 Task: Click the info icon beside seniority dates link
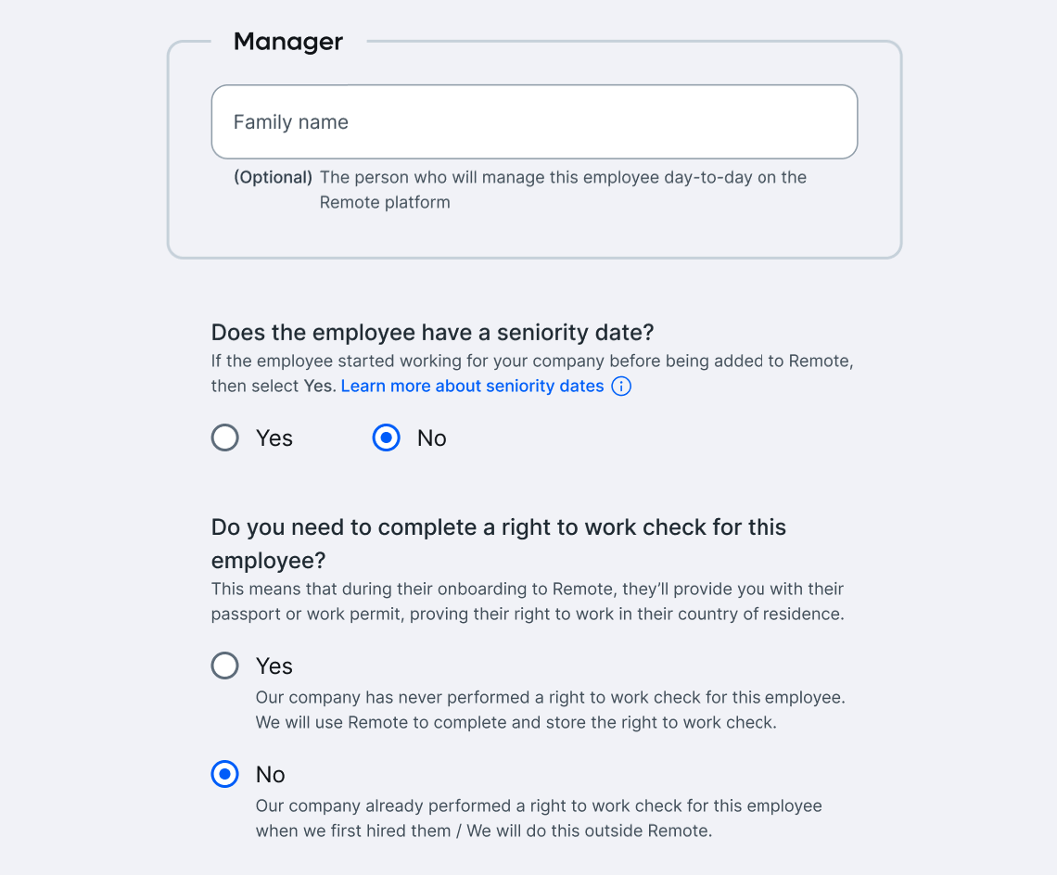click(x=621, y=387)
